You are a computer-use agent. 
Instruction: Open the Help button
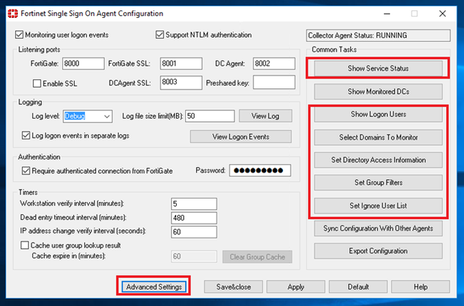click(420, 287)
